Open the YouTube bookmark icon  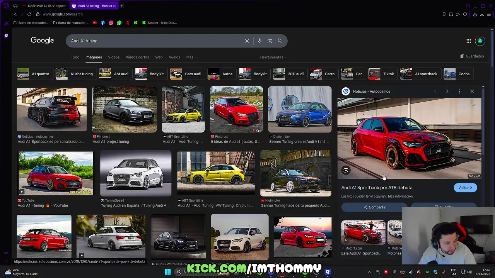coord(95,23)
